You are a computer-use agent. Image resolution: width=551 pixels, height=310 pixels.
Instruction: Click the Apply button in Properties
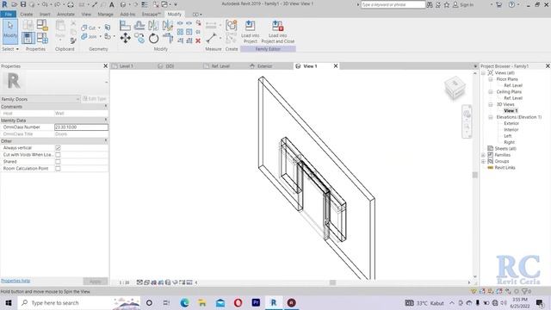(96, 282)
